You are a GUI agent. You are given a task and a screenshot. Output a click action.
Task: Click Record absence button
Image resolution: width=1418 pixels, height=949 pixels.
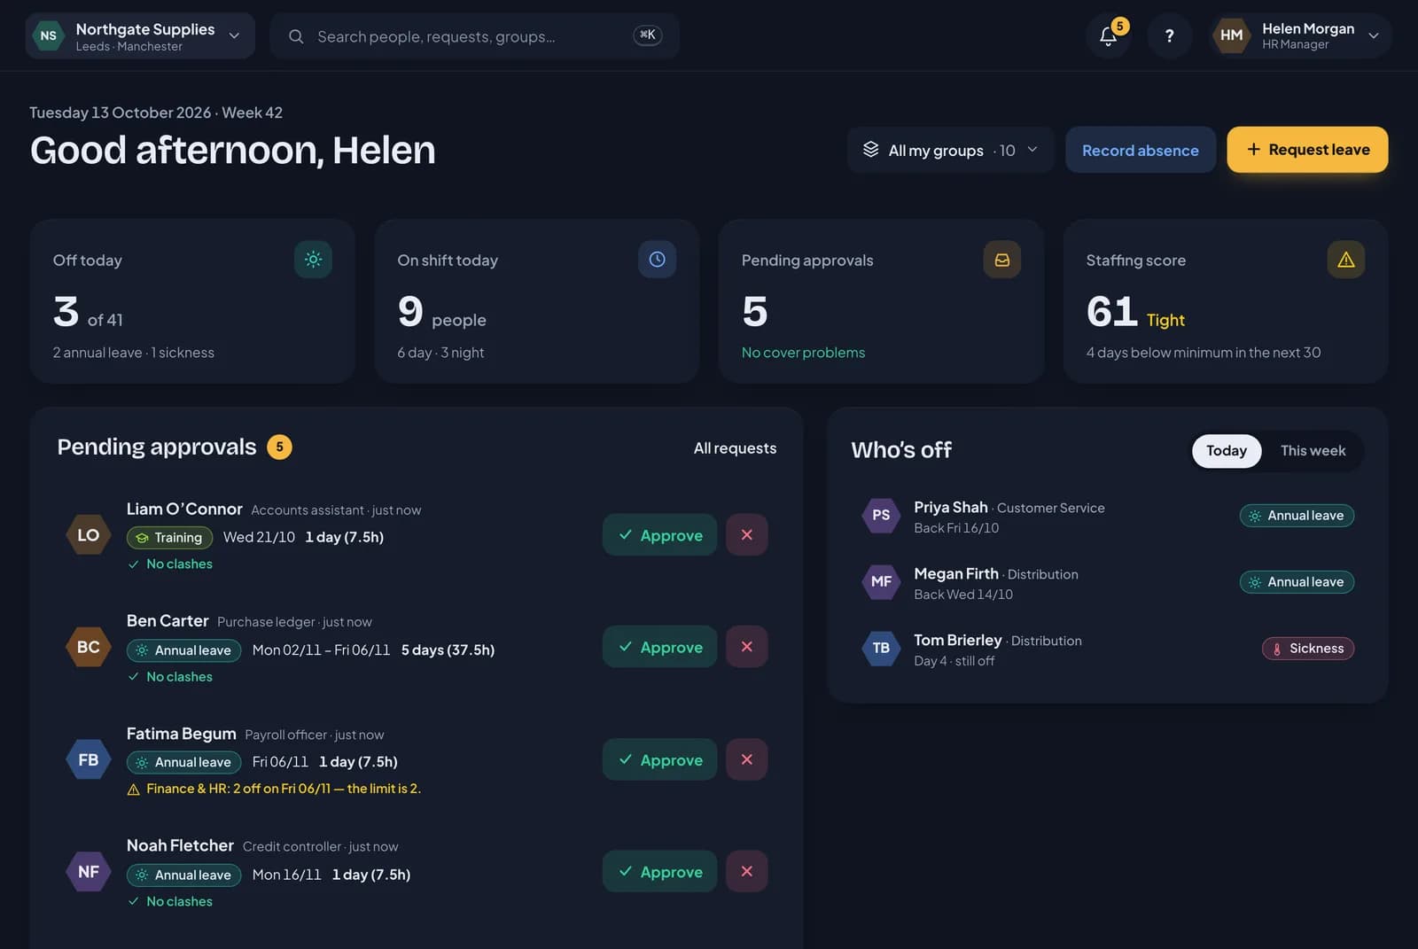pos(1140,150)
